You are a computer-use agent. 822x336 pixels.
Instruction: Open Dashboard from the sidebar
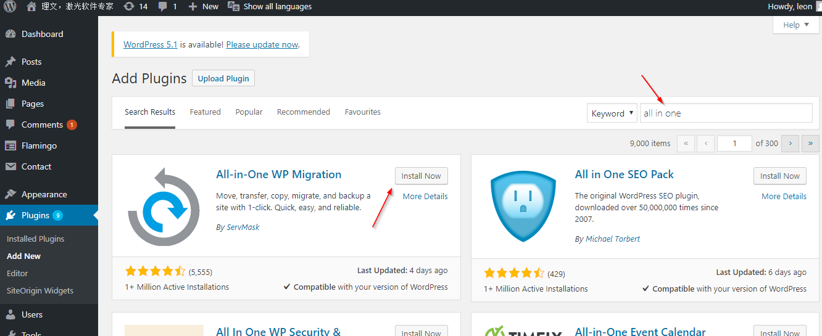point(42,34)
